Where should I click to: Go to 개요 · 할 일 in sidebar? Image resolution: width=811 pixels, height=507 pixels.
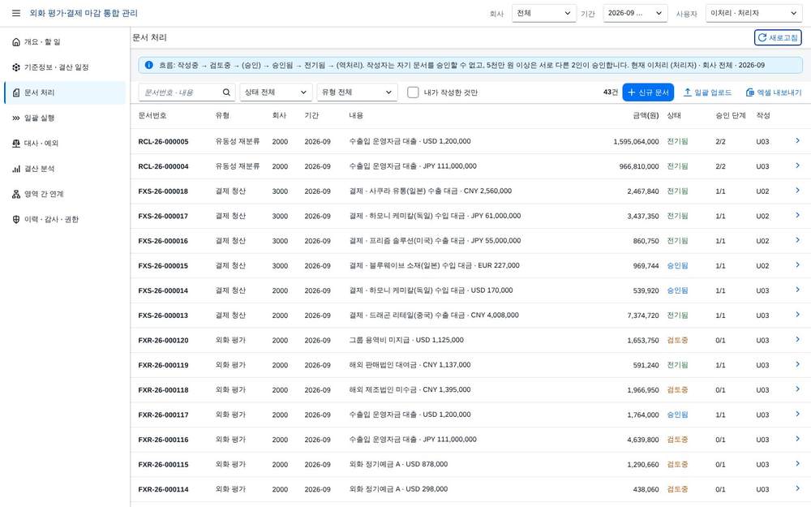pos(65,42)
